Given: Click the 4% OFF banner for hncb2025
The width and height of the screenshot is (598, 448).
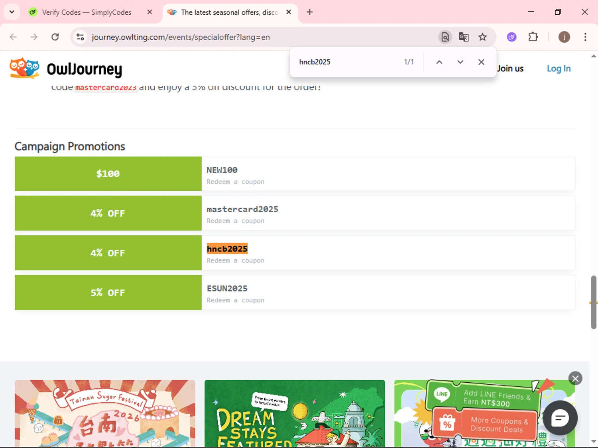Looking at the screenshot, I should [x=108, y=253].
